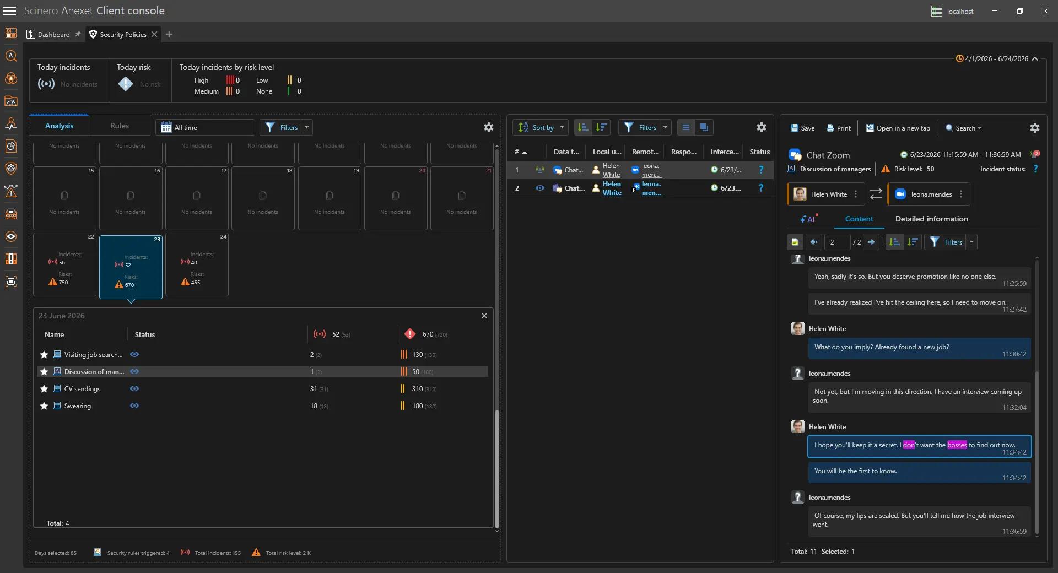
Task: Click analysis panel Filters button
Action: click(281, 128)
